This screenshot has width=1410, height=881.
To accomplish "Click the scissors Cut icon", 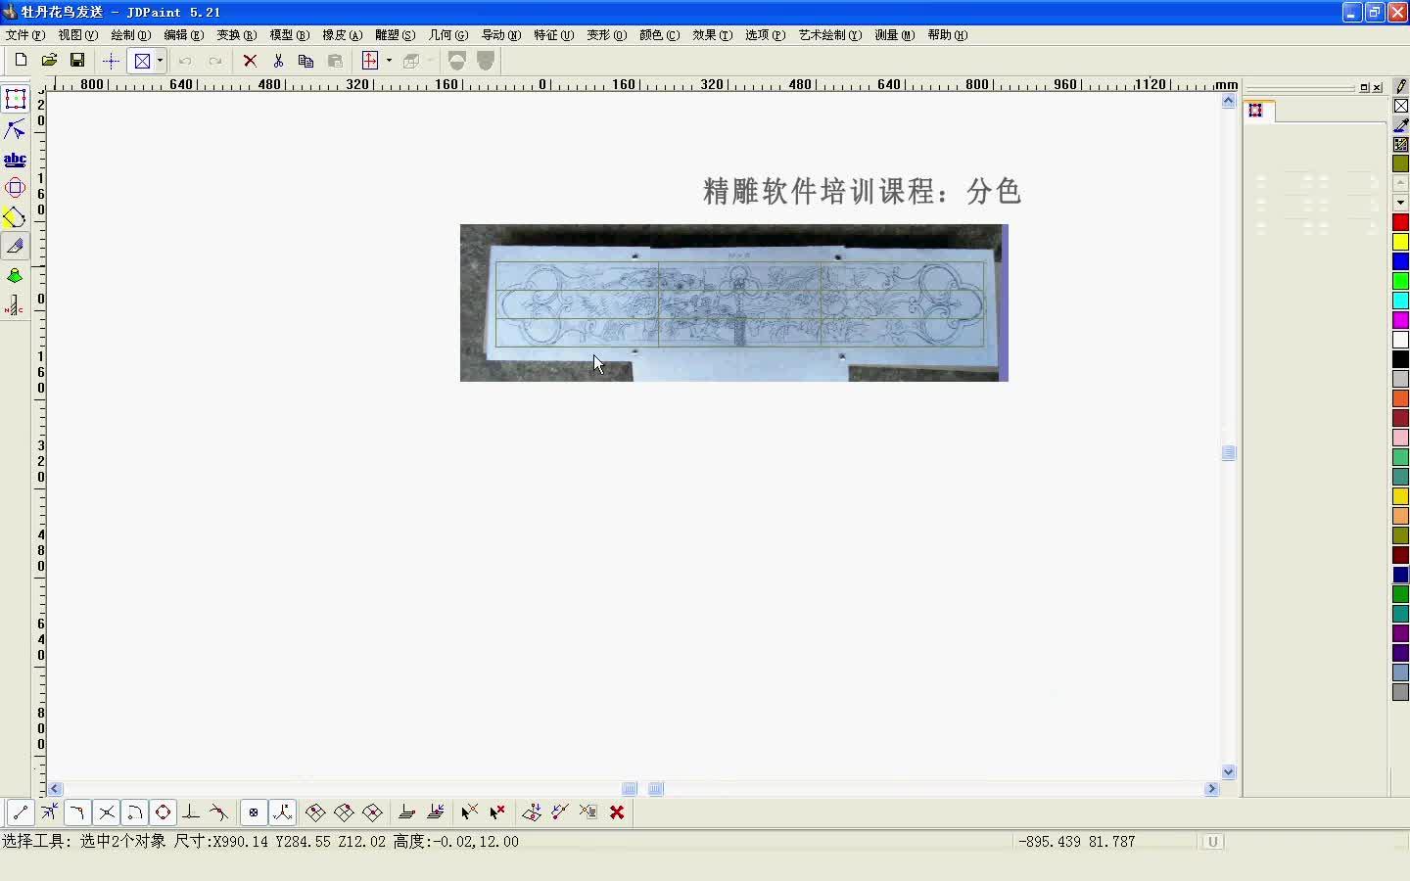I will coord(278,61).
